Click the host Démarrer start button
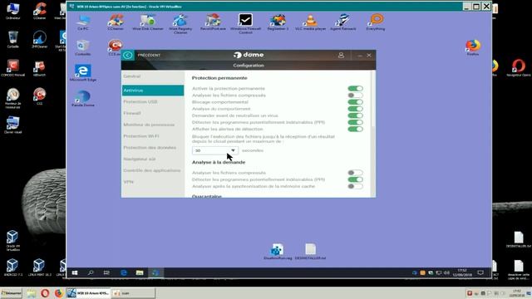This screenshot has width=532, height=299. pyautogui.click(x=11, y=293)
